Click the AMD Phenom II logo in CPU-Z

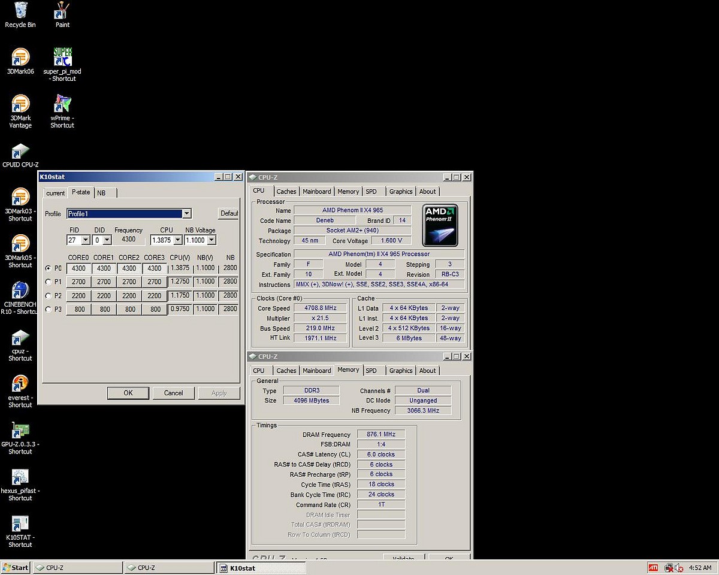(440, 225)
